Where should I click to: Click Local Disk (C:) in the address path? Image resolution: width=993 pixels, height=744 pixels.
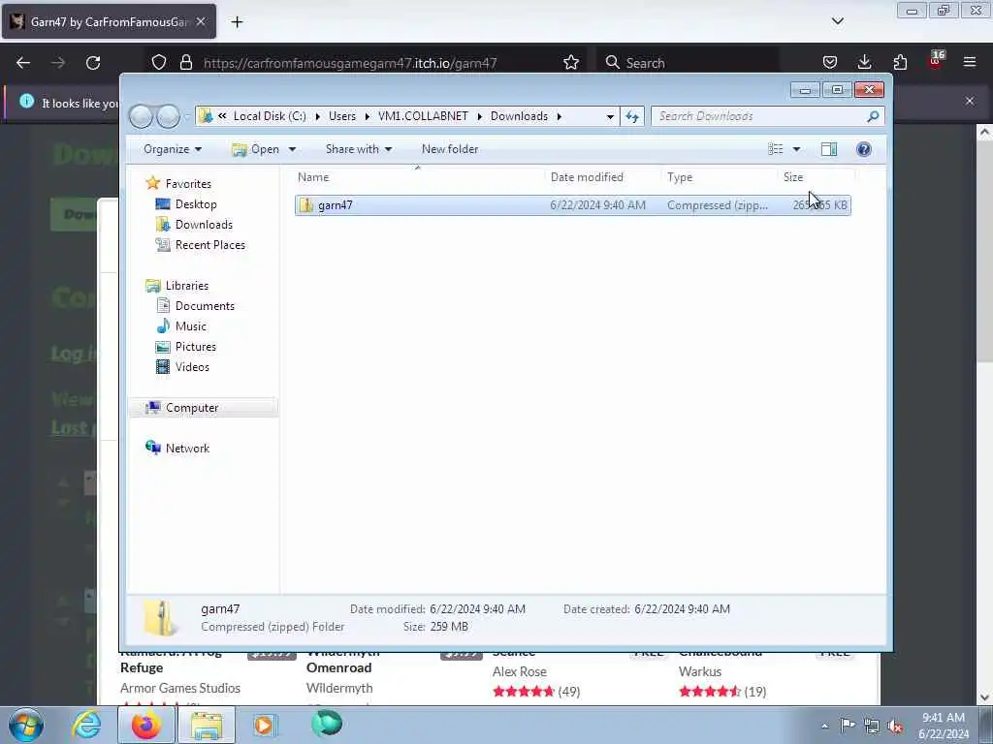pos(270,116)
